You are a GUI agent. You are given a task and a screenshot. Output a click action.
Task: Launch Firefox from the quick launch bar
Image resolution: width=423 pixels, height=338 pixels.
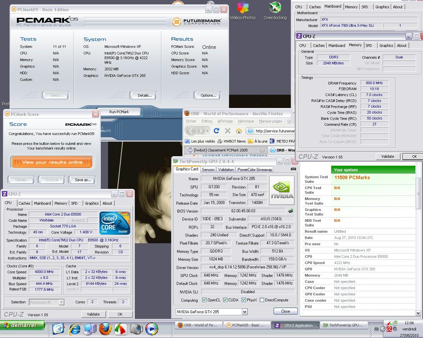105,328
